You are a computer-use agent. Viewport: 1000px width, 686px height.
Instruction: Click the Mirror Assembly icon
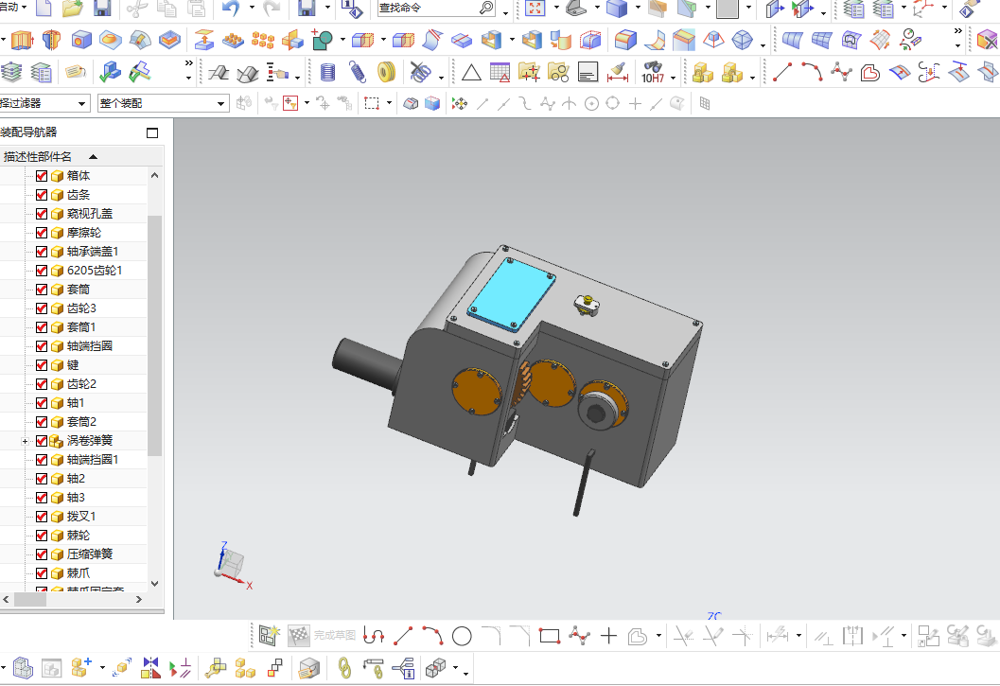coord(150,667)
